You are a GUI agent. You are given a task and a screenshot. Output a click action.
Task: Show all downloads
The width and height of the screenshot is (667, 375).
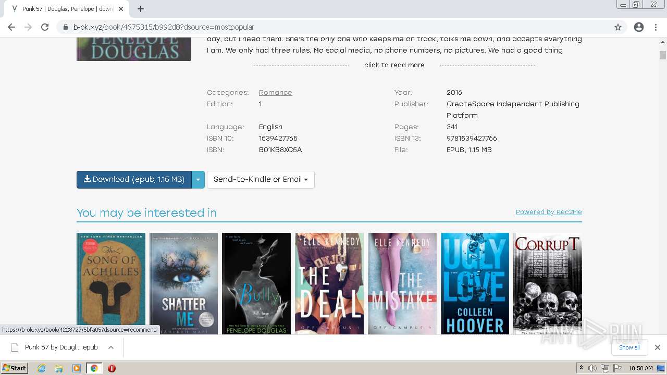pyautogui.click(x=629, y=347)
